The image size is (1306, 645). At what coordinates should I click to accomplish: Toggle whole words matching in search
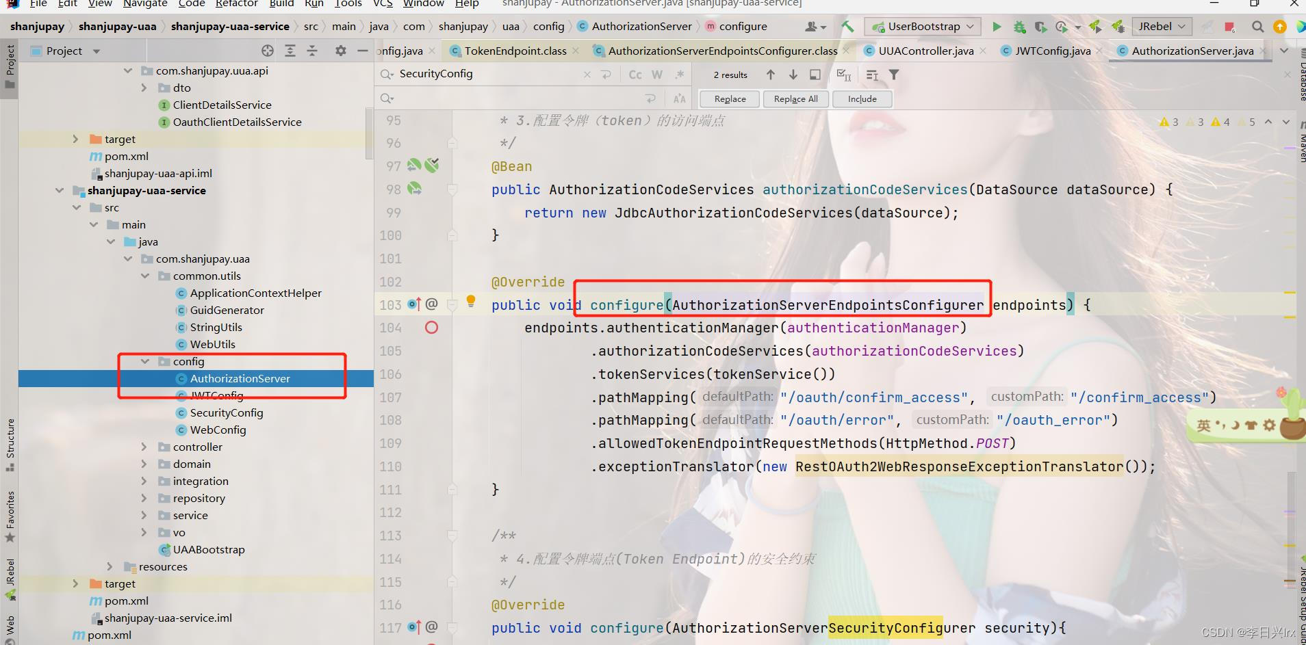[658, 74]
